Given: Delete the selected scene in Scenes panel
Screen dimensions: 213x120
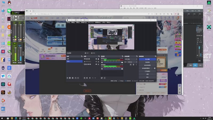Looking at the screenshot, I should click(70, 78).
